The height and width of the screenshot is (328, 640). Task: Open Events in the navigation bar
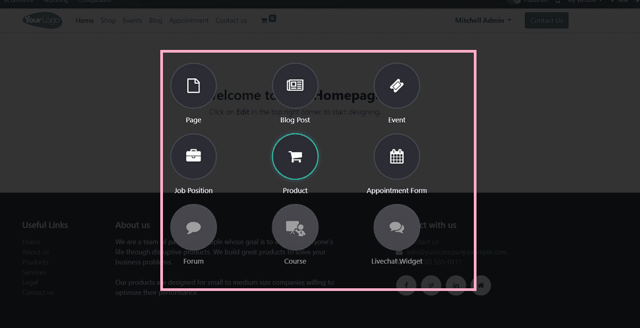[x=132, y=20]
